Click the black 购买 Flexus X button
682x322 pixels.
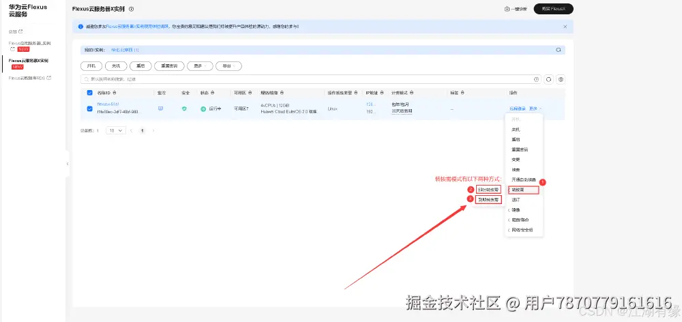pyautogui.click(x=553, y=9)
